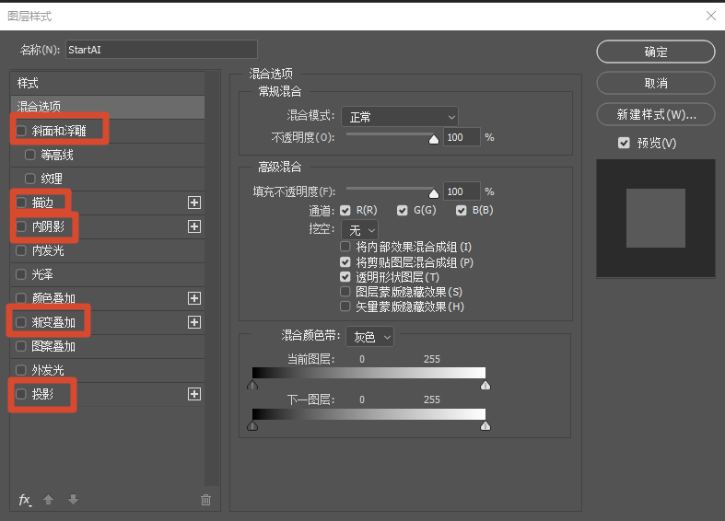Viewport: 725px width, 521px height.
Task: Click 下一图层 black point slider handle
Action: (252, 425)
